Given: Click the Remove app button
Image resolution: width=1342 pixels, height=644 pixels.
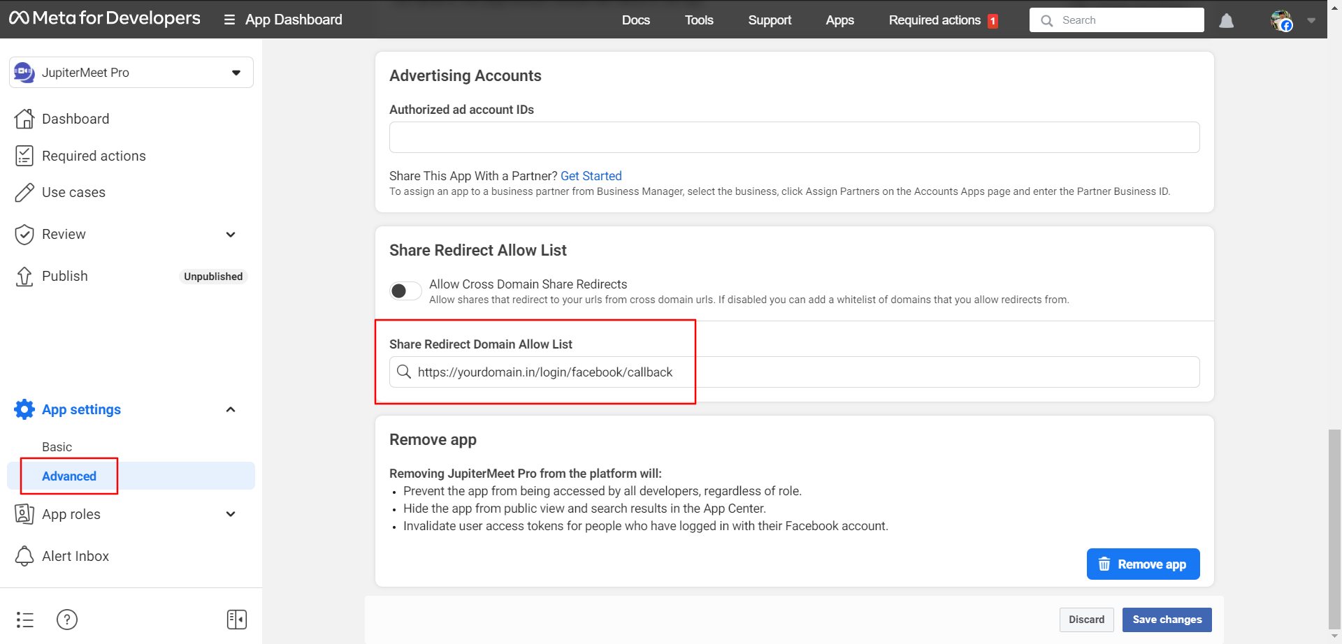Looking at the screenshot, I should 1143,564.
